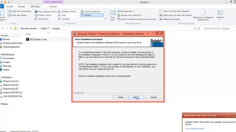Image resolution: width=236 pixels, height=132 pixels.
Task: Open Ajouter des colonnes dropdown
Action: pyautogui.click(x=130, y=15)
